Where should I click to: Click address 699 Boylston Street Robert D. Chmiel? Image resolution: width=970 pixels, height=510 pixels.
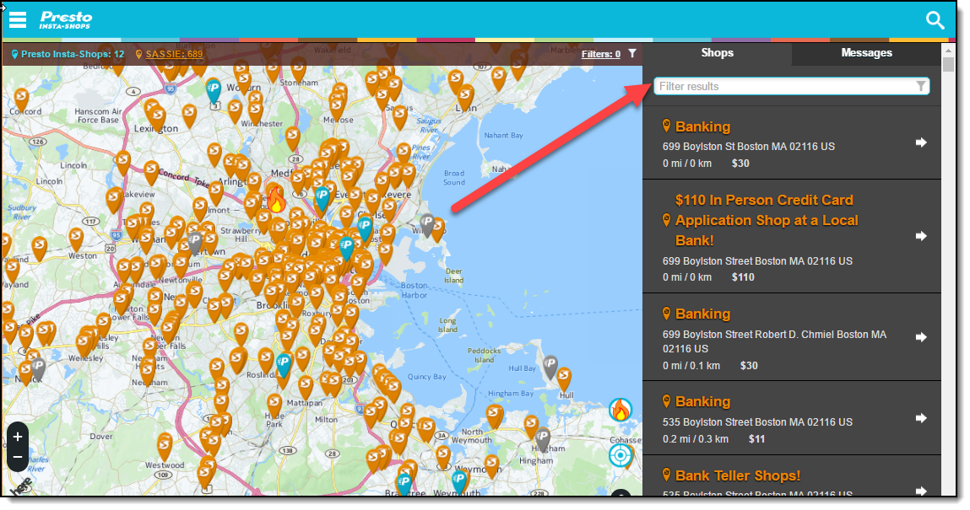click(x=774, y=341)
